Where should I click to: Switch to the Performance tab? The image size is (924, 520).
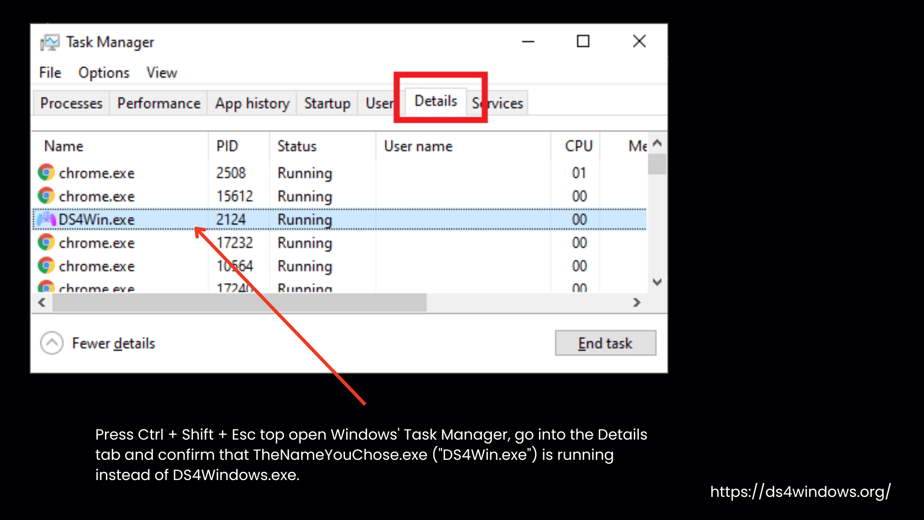pyautogui.click(x=159, y=103)
